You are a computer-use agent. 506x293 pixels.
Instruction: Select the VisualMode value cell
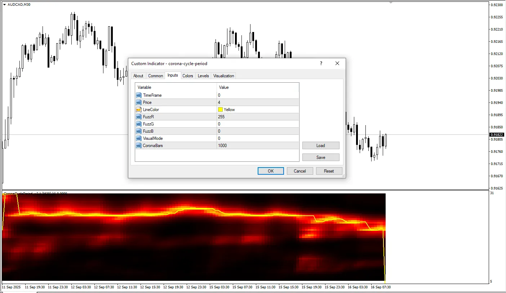(x=258, y=138)
